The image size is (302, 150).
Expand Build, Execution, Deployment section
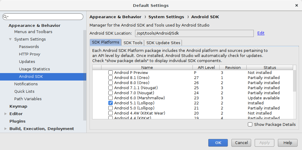tap(5, 129)
